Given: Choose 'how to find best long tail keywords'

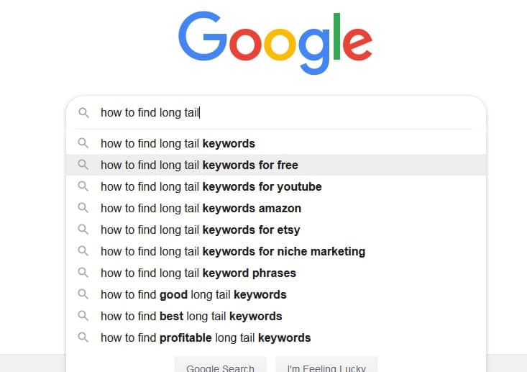Looking at the screenshot, I should pyautogui.click(x=191, y=316).
